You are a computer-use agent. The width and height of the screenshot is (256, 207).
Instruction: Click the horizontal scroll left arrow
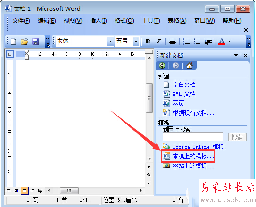click(49, 190)
